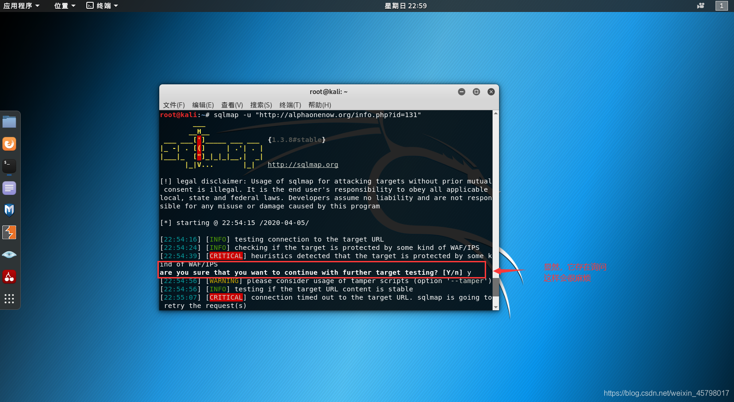The width and height of the screenshot is (734, 402).
Task: Open the 搜索(S) menu in the terminal
Action: [261, 105]
